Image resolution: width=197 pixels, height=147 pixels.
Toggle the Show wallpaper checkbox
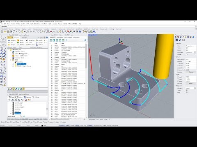(187, 90)
